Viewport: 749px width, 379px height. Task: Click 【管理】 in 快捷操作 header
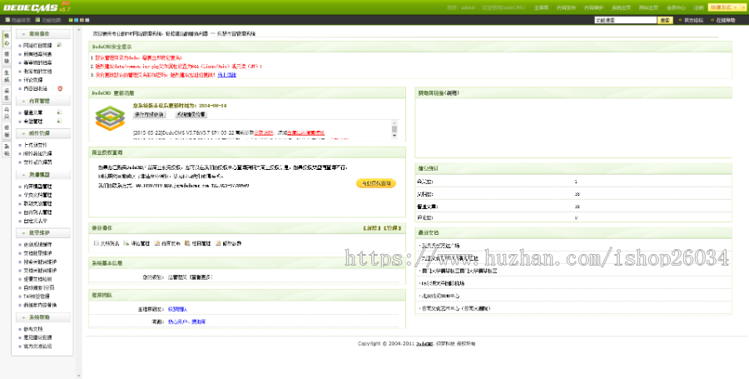pos(392,228)
